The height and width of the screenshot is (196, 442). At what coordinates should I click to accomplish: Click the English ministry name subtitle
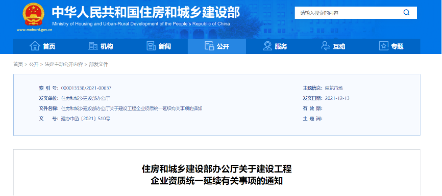pyautogui.click(x=141, y=23)
